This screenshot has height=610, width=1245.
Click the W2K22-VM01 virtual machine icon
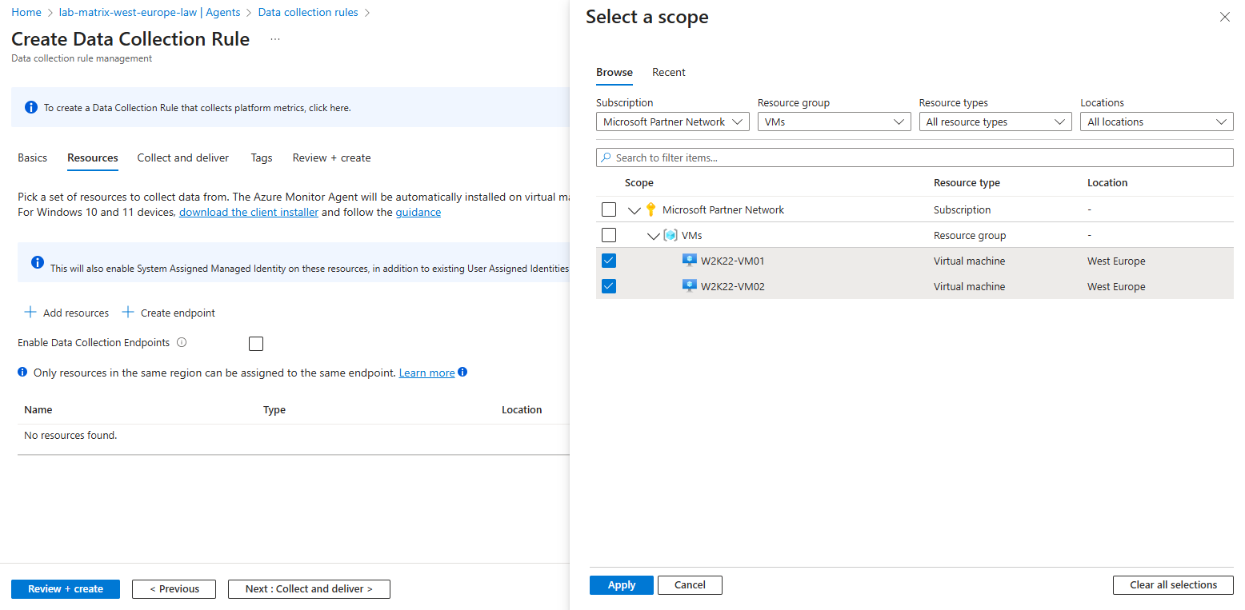pos(689,261)
